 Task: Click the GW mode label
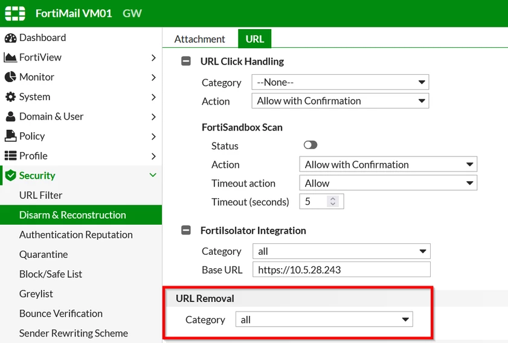point(132,13)
